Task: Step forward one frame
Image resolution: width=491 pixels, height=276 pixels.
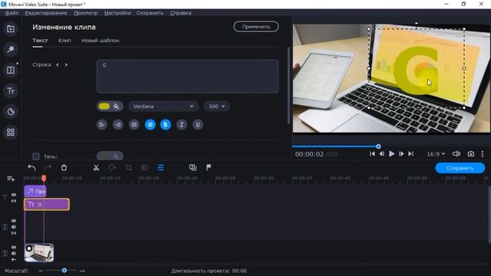Action: click(401, 154)
